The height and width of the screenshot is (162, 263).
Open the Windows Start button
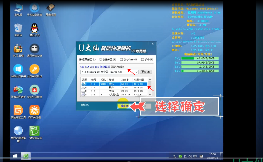click(15, 156)
